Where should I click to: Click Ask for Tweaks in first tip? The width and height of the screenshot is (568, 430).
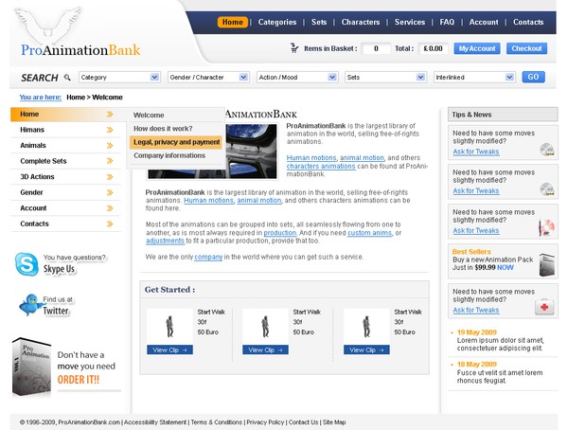pos(476,152)
